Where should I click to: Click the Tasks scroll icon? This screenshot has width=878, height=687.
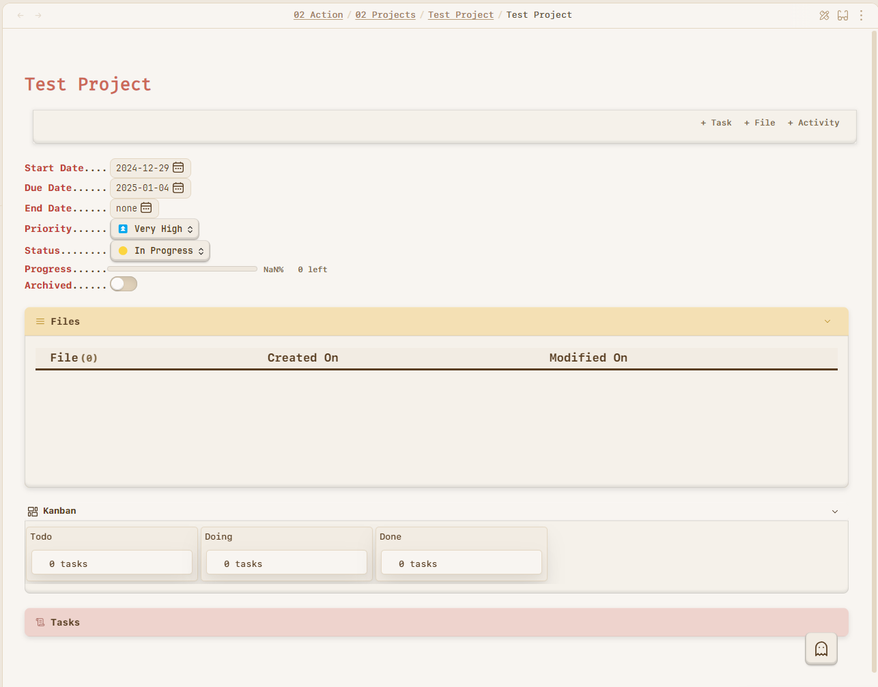(40, 622)
